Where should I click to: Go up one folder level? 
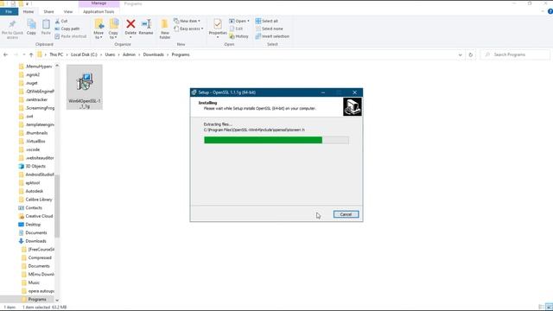[31, 54]
